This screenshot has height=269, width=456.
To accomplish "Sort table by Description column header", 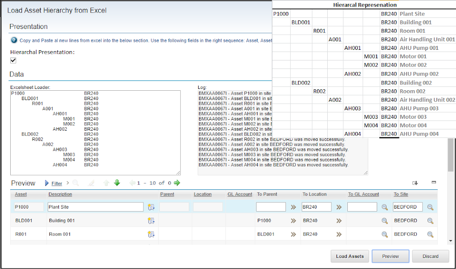I will pos(60,194).
